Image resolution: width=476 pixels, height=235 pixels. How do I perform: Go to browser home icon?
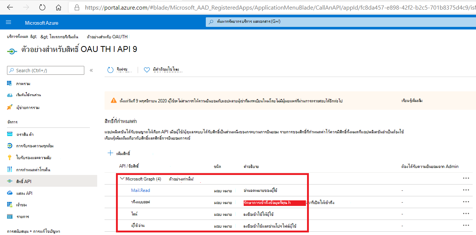click(x=59, y=7)
